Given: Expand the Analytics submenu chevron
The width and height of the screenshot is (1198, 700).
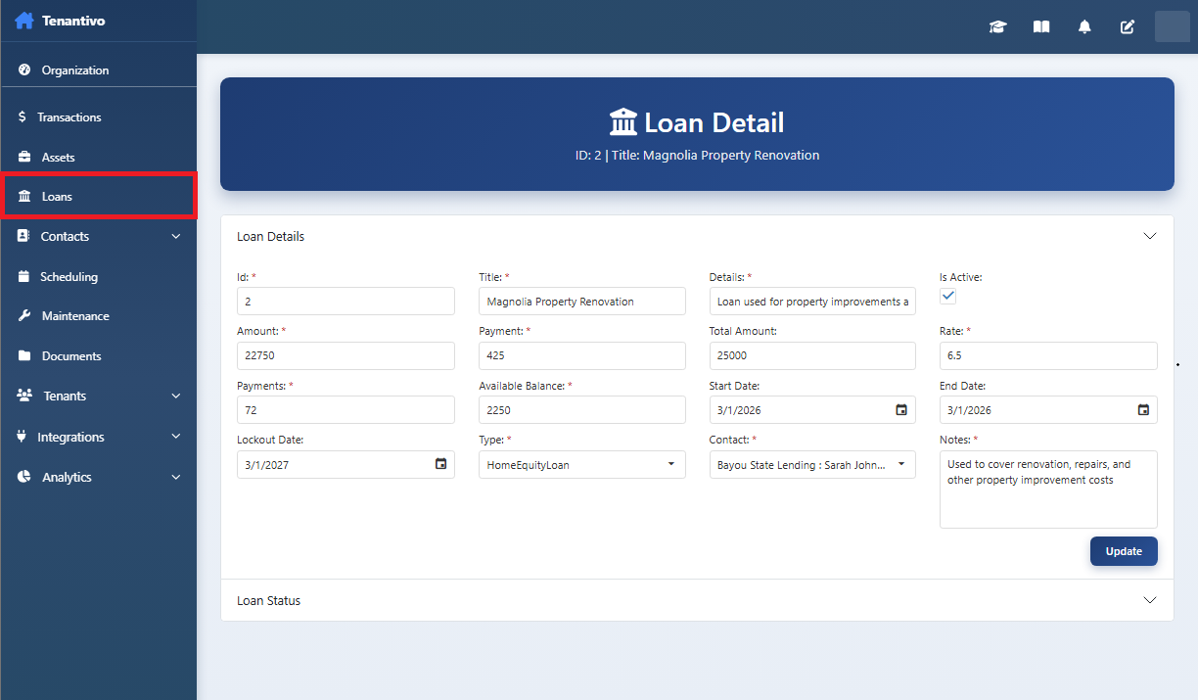Looking at the screenshot, I should point(176,477).
